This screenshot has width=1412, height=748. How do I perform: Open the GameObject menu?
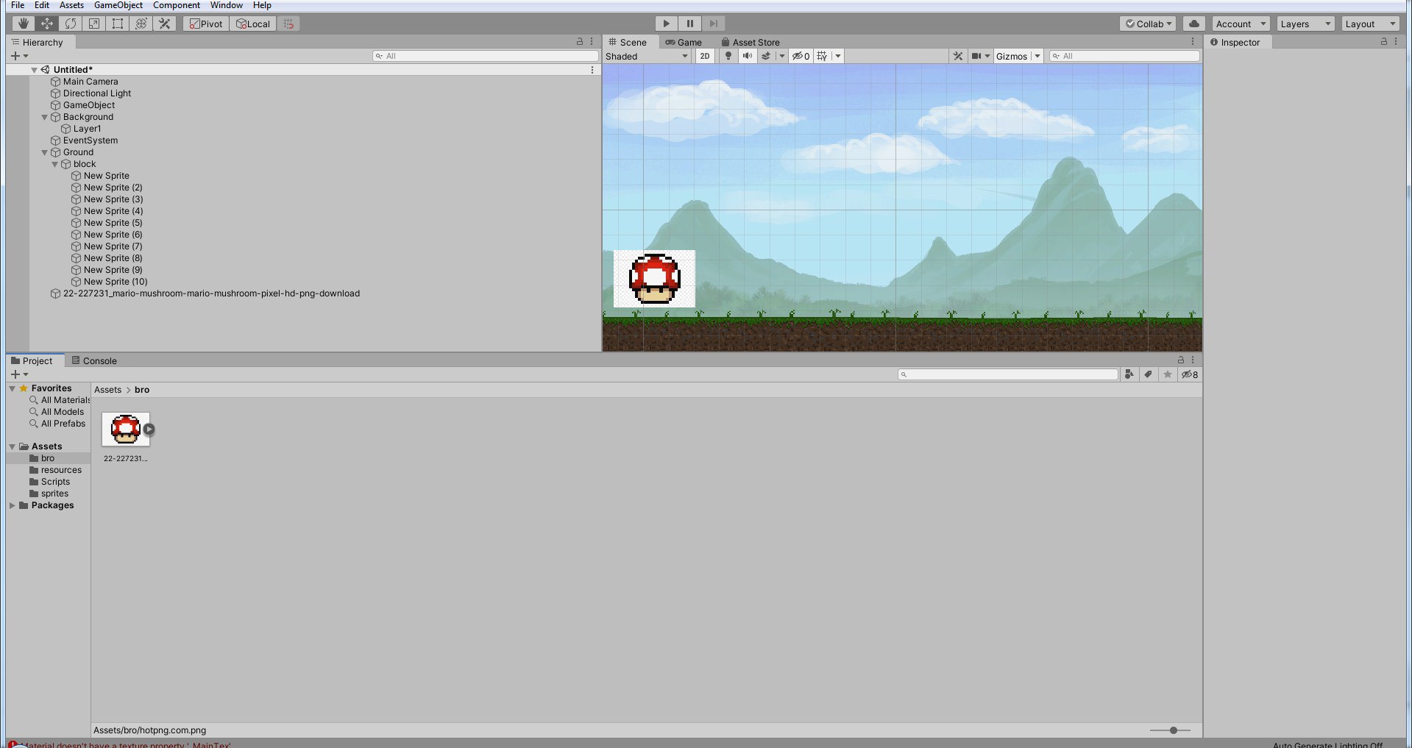click(118, 5)
